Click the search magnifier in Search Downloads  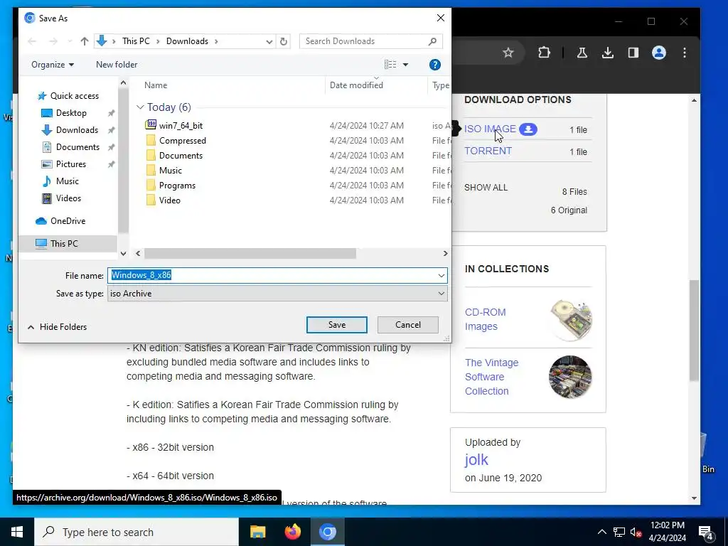(x=432, y=41)
